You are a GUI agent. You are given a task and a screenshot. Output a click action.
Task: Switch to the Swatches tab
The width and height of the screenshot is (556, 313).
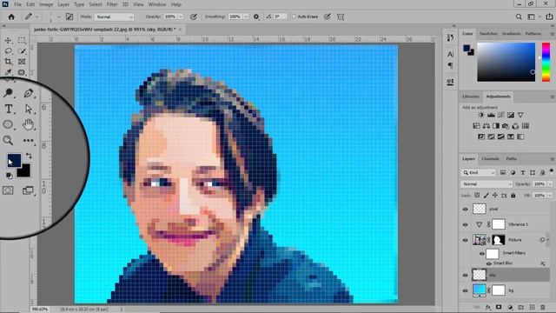tap(488, 34)
